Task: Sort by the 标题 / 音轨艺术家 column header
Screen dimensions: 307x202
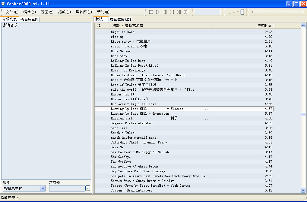Action: click(161, 26)
